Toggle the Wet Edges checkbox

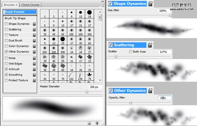6,63
